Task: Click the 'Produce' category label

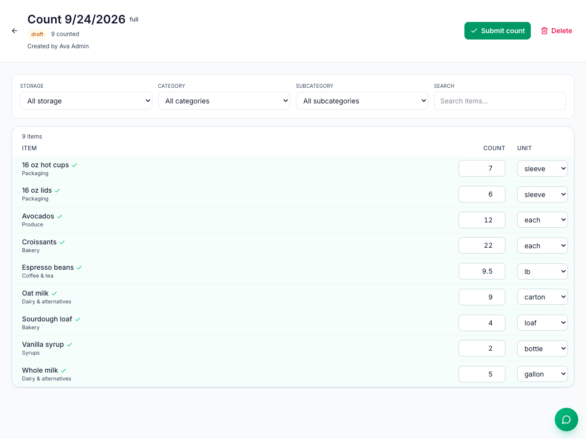Action: [33, 224]
